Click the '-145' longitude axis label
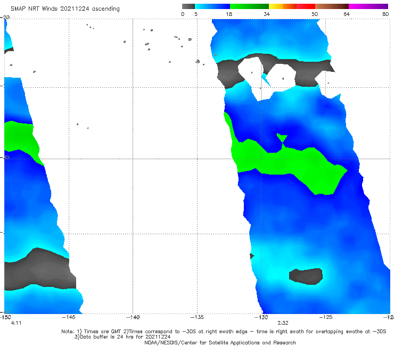 click(x=69, y=317)
